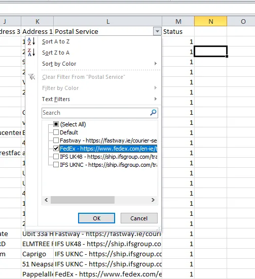The image size is (255, 279).
Task: Open the Postal Service filter dropdown arrow
Action: pyautogui.click(x=157, y=31)
